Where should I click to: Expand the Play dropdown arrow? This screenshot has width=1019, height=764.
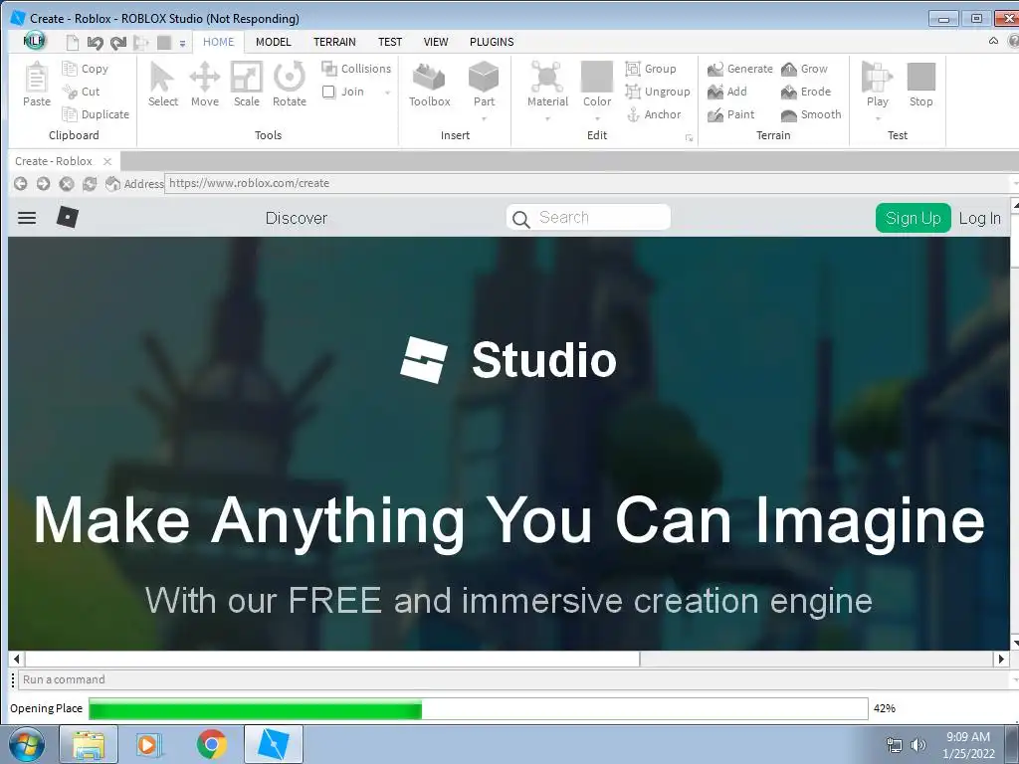pos(878,119)
